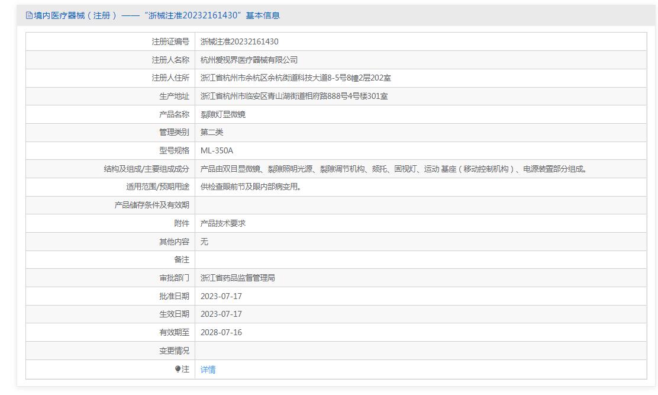Select approval department 浙江省药品监督管理局
658x395 pixels.
point(237,278)
